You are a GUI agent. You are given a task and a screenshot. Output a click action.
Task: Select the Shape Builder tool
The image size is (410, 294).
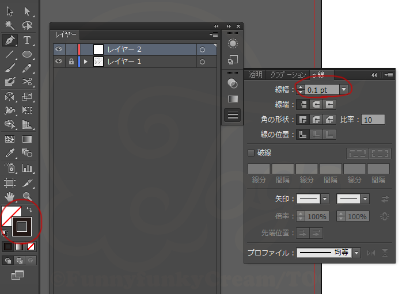coord(10,124)
